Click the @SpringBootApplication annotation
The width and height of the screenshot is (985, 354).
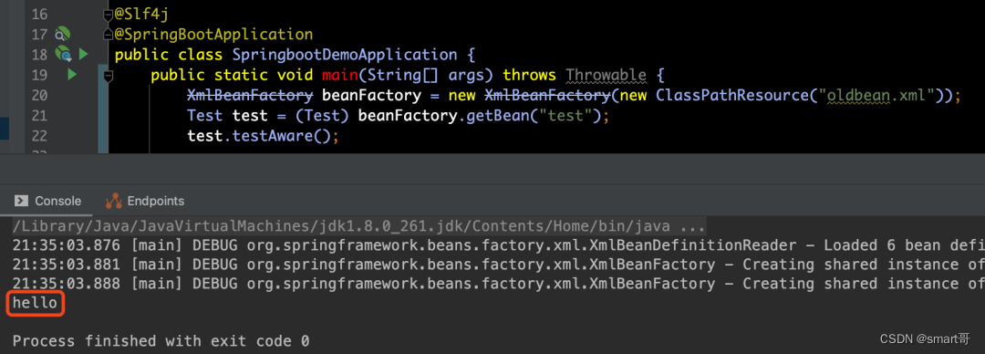213,34
